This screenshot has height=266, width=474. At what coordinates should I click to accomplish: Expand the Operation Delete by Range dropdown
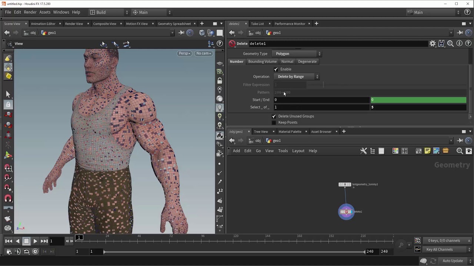click(296, 76)
